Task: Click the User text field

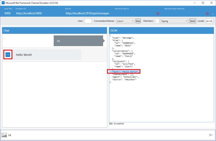Action: click(x=88, y=21)
